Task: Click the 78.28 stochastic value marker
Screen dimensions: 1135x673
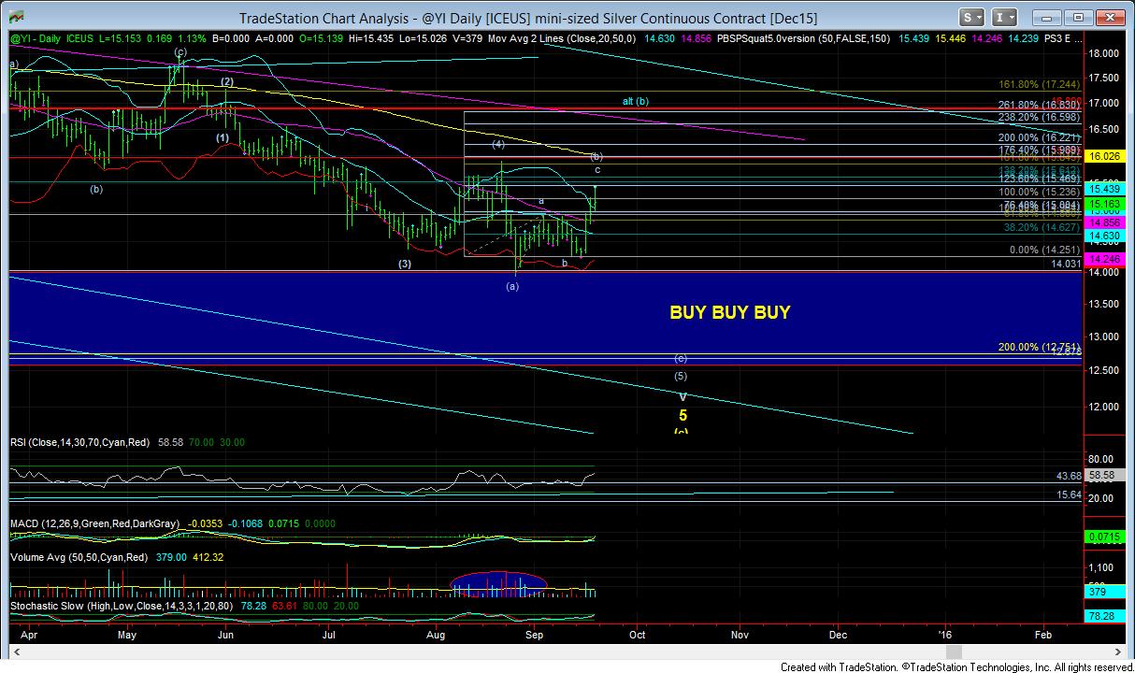Action: pos(1105,618)
